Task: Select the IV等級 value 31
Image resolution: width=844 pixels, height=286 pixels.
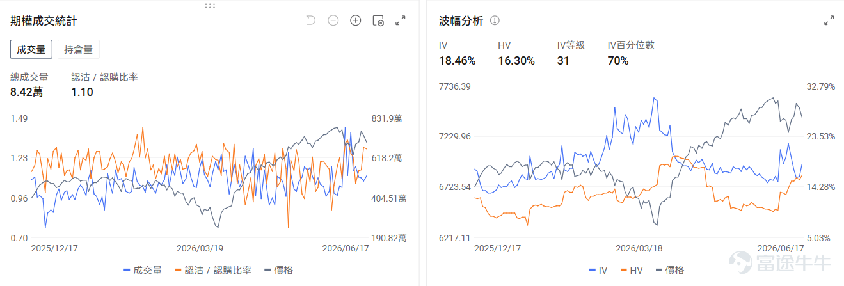Action: 563,61
